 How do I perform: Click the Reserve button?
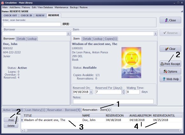170,33
